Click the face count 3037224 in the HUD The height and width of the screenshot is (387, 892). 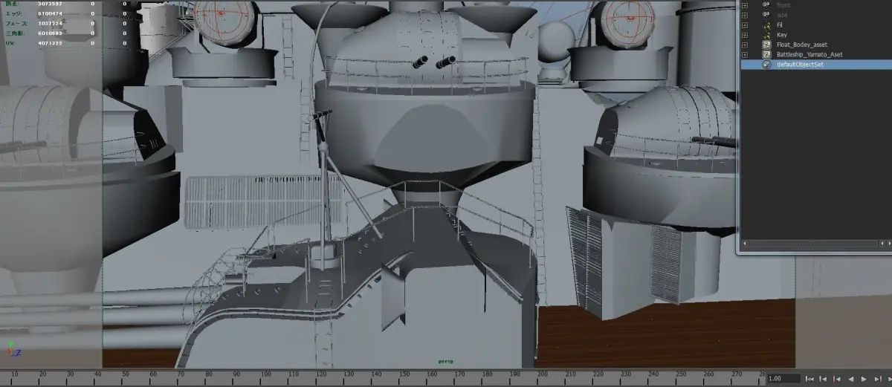[x=50, y=23]
